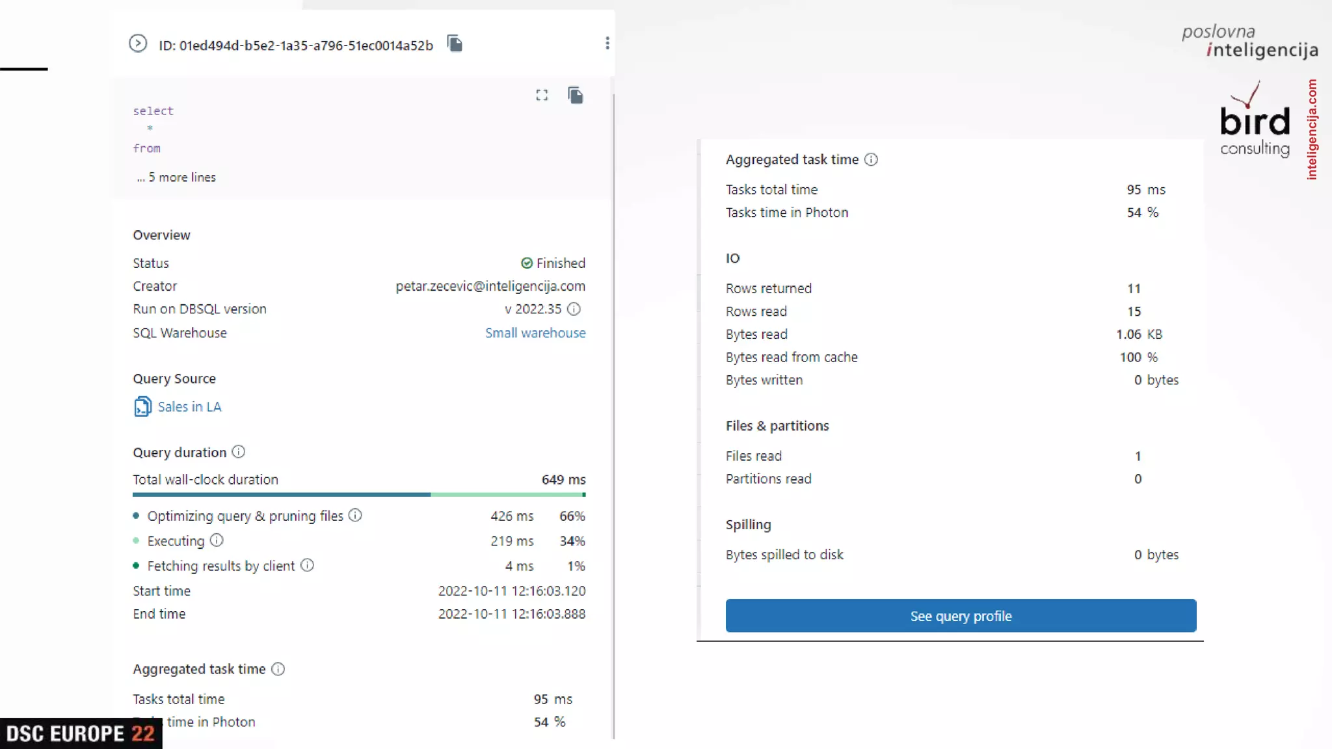Click the DBSQL version info icon

tap(574, 309)
